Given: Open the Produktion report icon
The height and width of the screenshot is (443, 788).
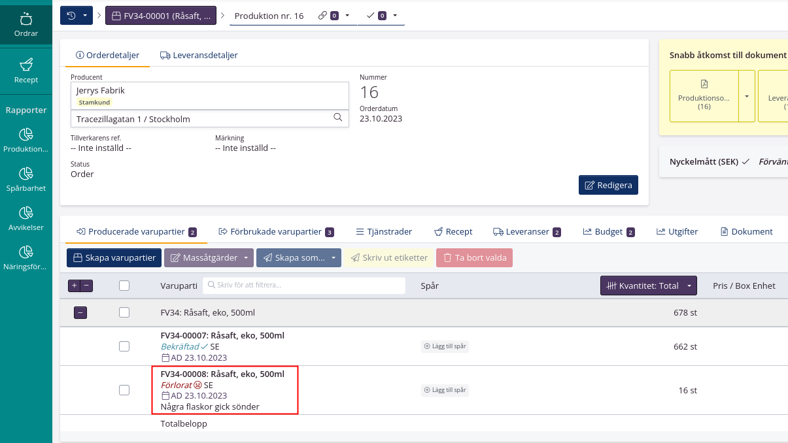Looking at the screenshot, I should [26, 140].
